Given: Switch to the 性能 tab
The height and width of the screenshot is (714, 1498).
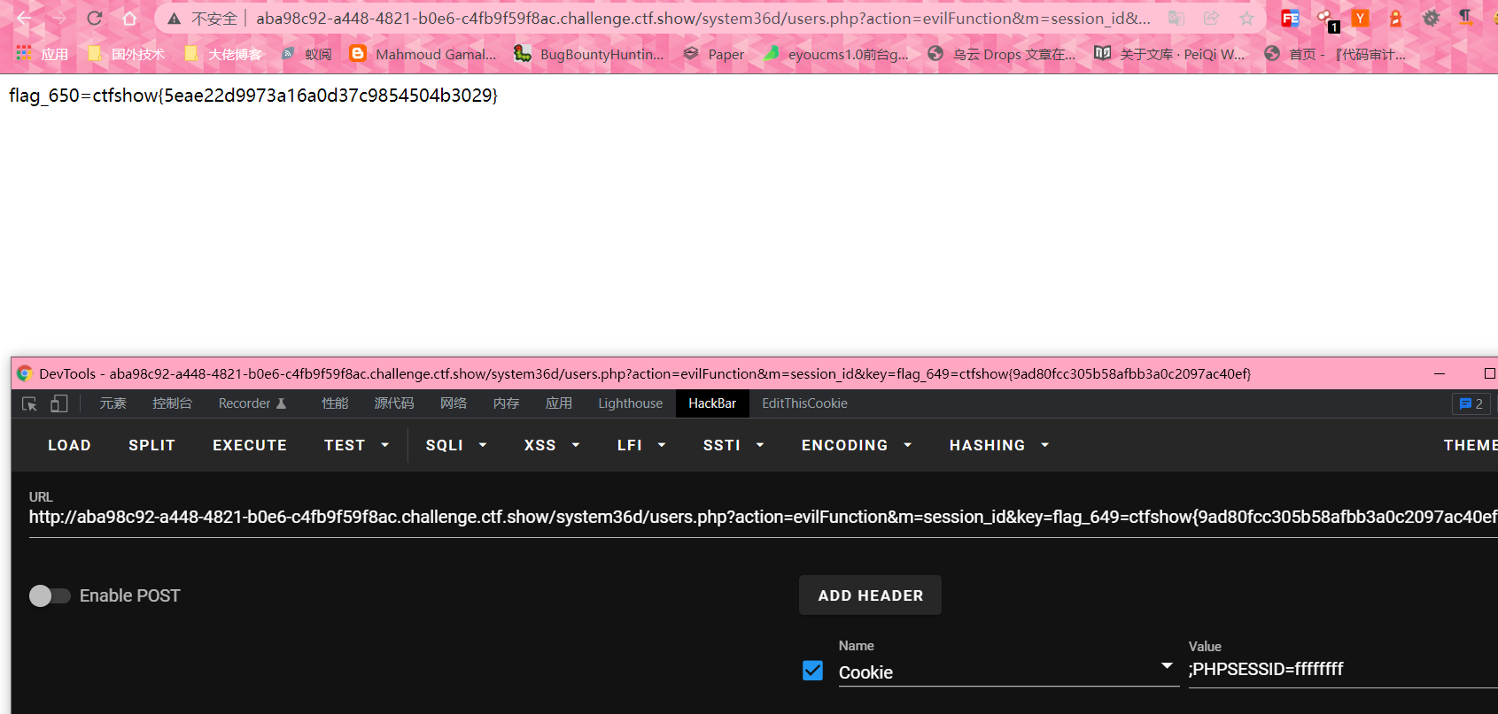Looking at the screenshot, I should point(335,403).
